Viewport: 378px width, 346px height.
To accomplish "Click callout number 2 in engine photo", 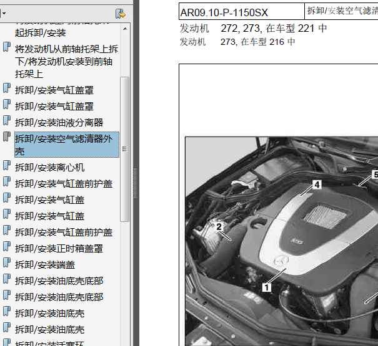I will click(219, 227).
